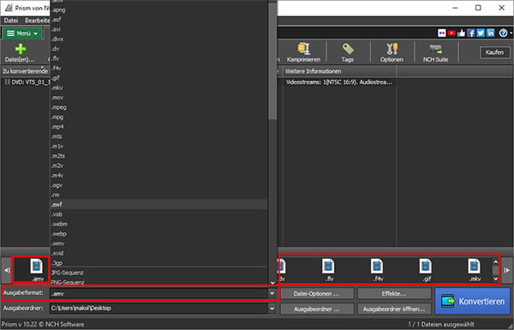Screen dimensions: 514x330
Task: Choose .avi from format list
Action: [159, 29]
